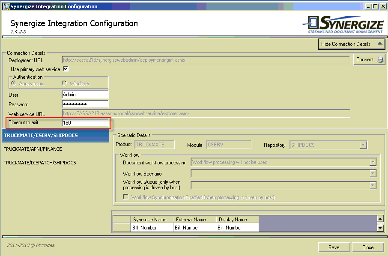Click the Web service URL field
Screen dimensions: 388x256
click(206, 113)
